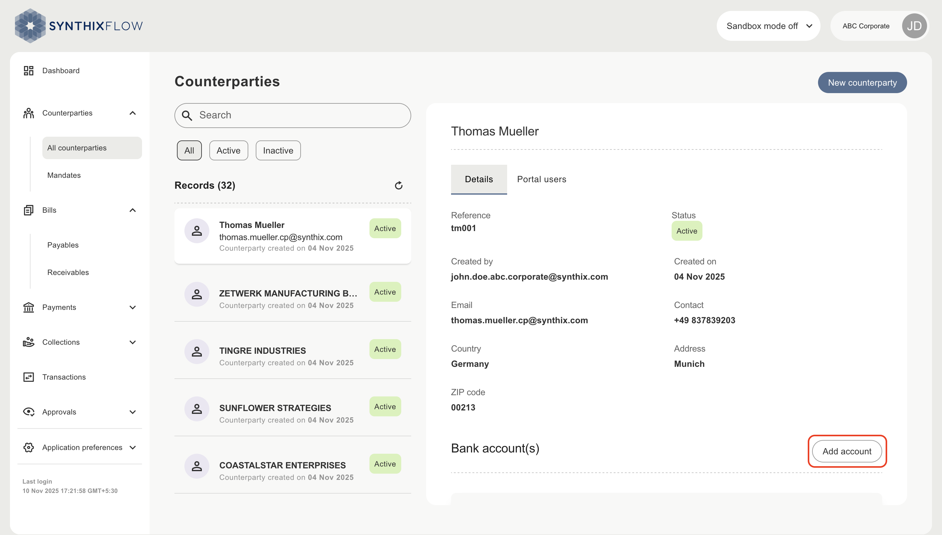
Task: Switch to the Portal users tab
Action: point(542,179)
